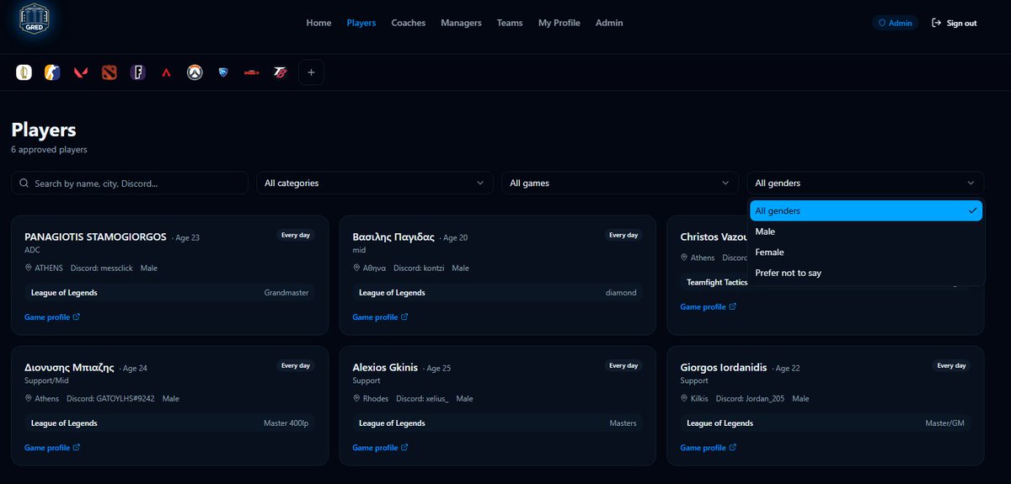Click the blue Admin badge

[x=895, y=23]
